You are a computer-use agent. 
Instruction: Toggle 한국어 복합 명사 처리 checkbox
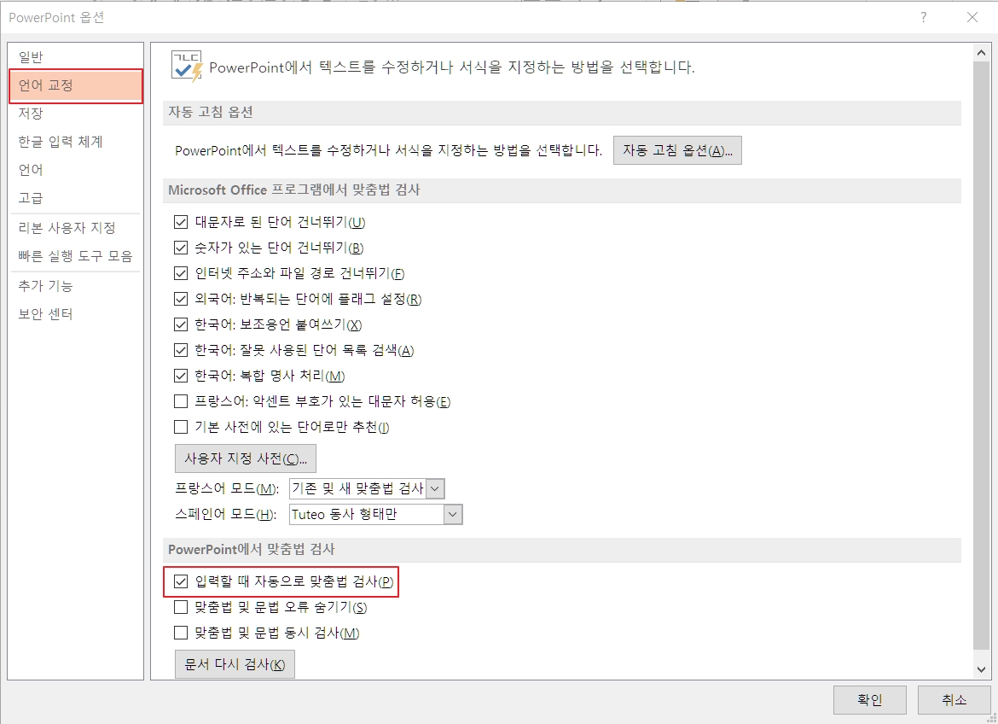pos(181,376)
